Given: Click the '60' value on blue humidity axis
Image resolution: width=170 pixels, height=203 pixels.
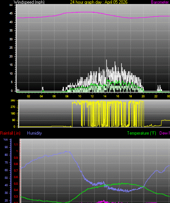Looking at the screenshot, I should (x=6, y=170).
